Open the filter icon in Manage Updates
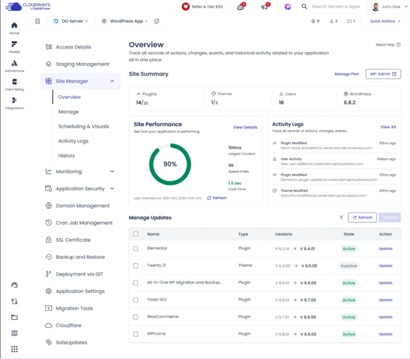Viewport: 410px width, 359px height. (341, 217)
